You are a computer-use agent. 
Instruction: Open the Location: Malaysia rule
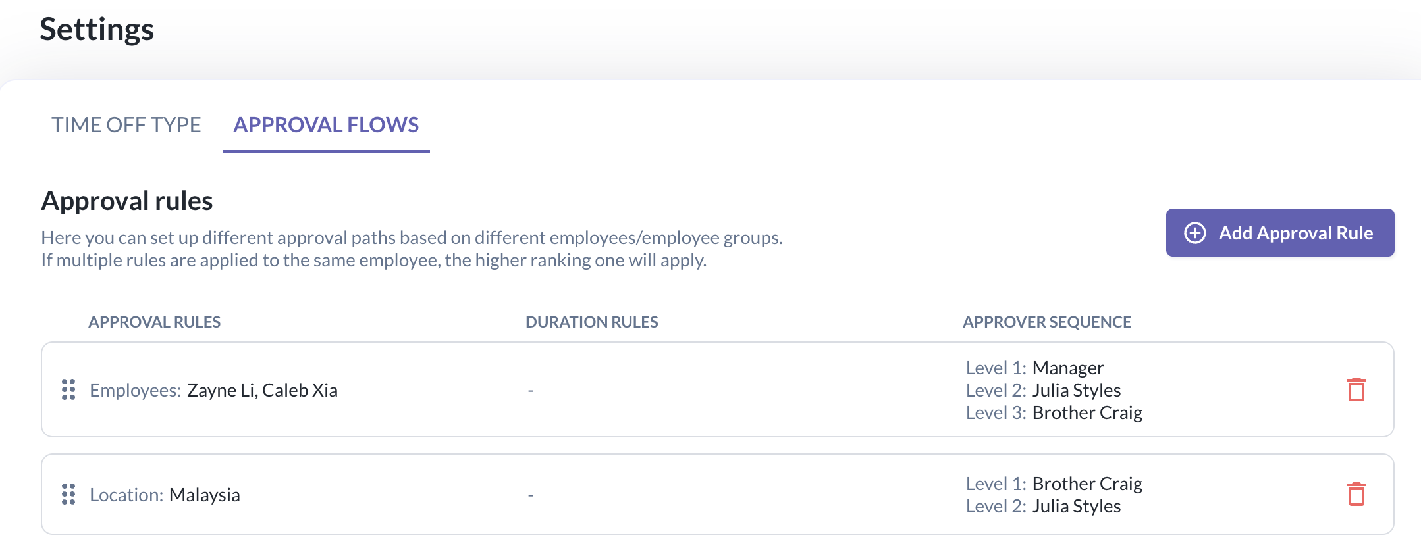pyautogui.click(x=165, y=495)
